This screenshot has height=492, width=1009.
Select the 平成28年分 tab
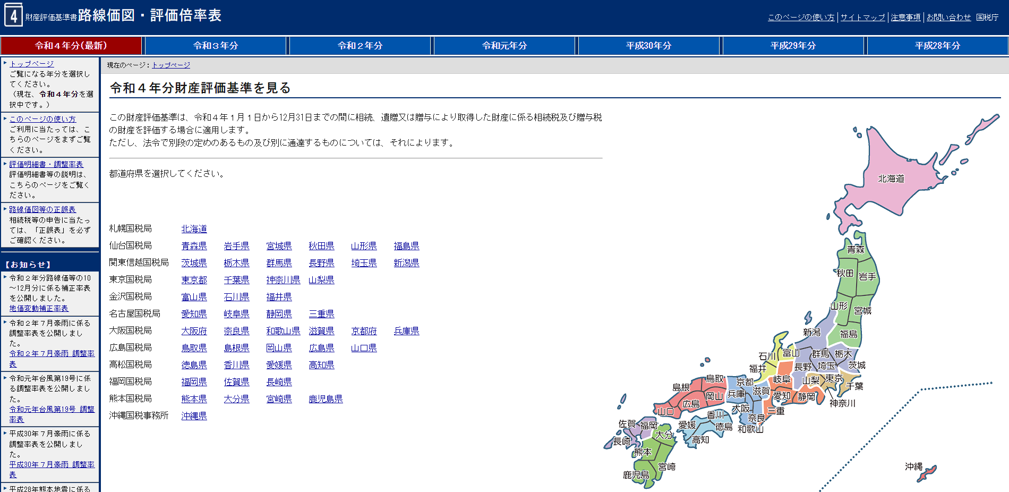click(937, 46)
